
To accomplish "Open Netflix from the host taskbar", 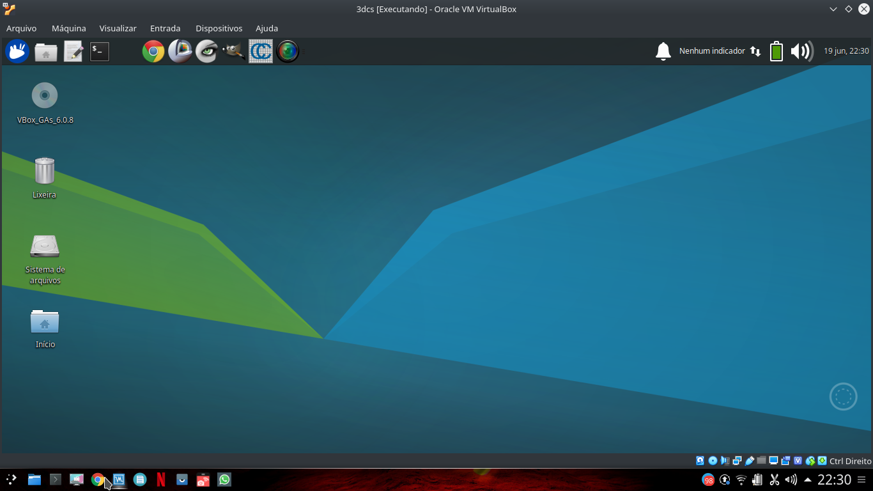I will 160,479.
